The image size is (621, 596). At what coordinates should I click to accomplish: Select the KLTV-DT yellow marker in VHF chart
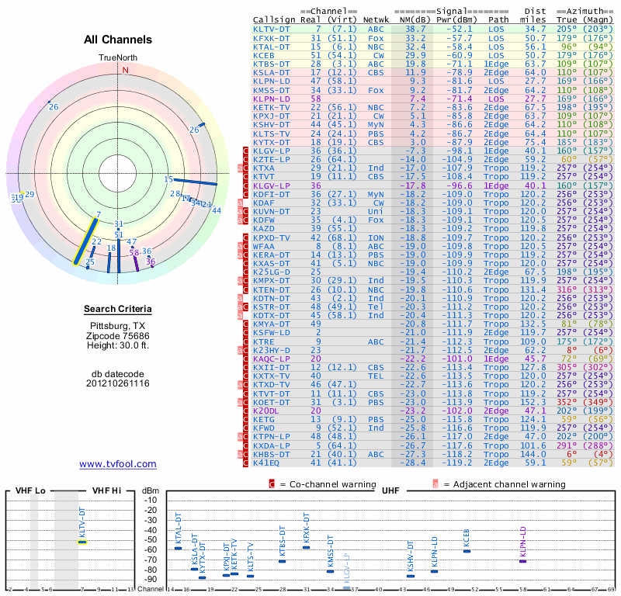[x=82, y=542]
